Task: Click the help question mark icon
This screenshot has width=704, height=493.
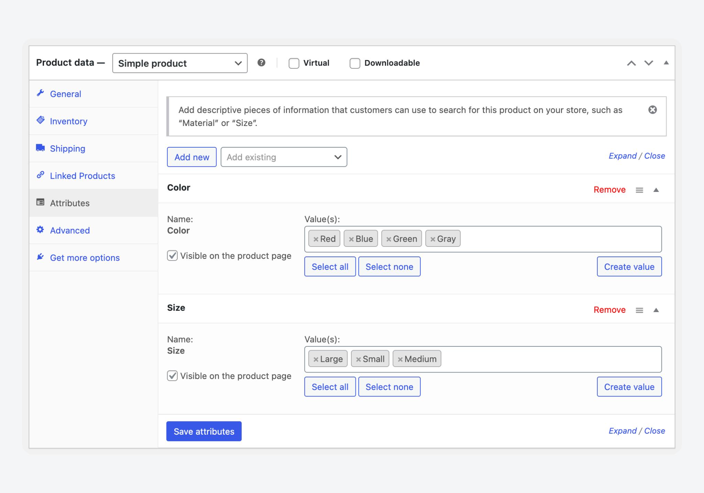Action: pos(262,62)
